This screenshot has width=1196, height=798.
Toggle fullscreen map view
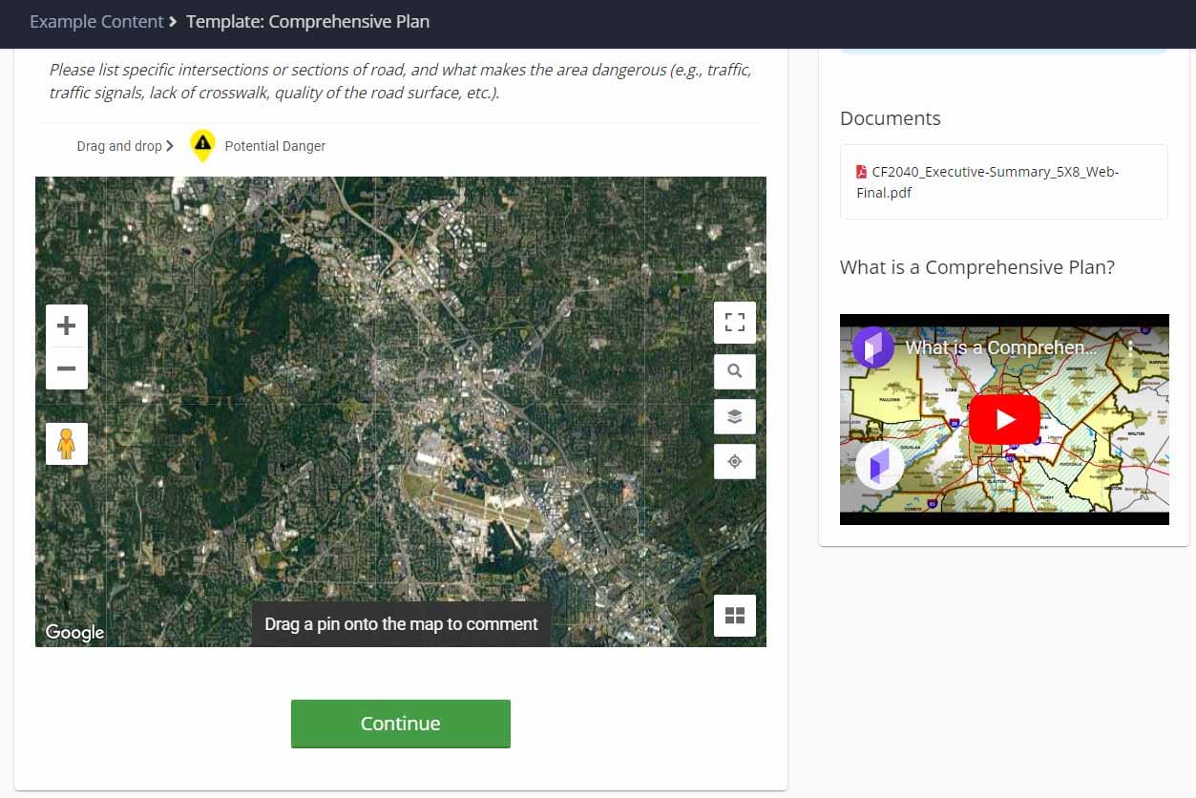point(734,322)
